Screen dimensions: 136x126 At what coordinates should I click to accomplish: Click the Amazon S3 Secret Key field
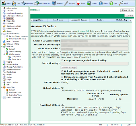[x=94, y=45]
